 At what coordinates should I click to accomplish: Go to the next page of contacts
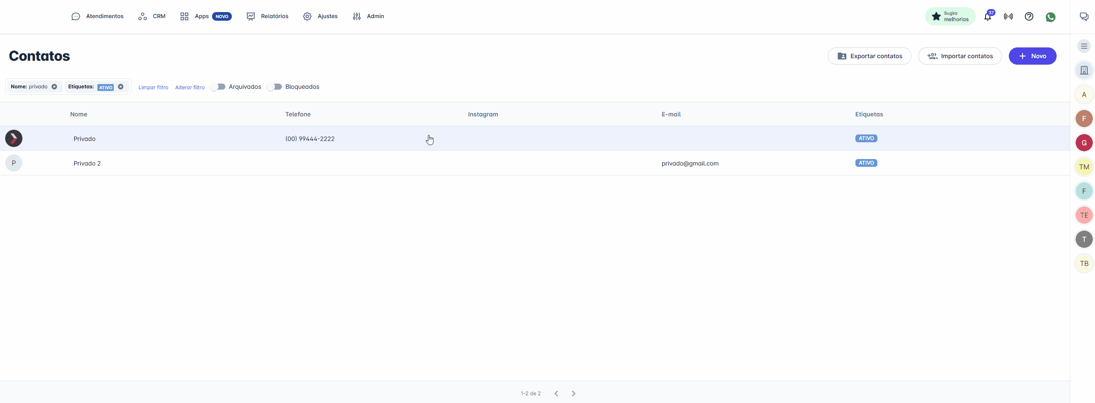(573, 394)
